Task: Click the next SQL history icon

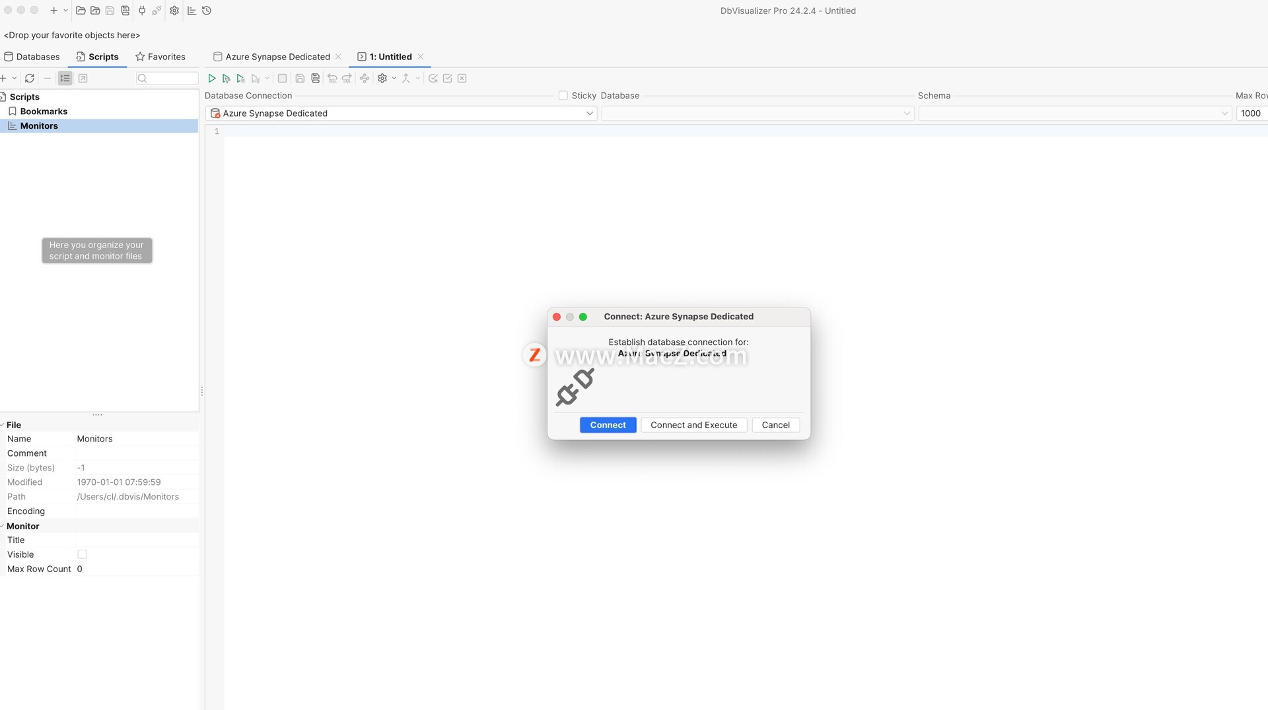Action: (x=347, y=79)
